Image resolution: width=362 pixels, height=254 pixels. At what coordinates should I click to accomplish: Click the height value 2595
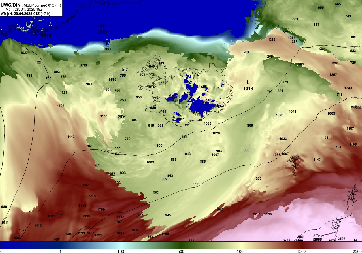[x=342, y=239]
